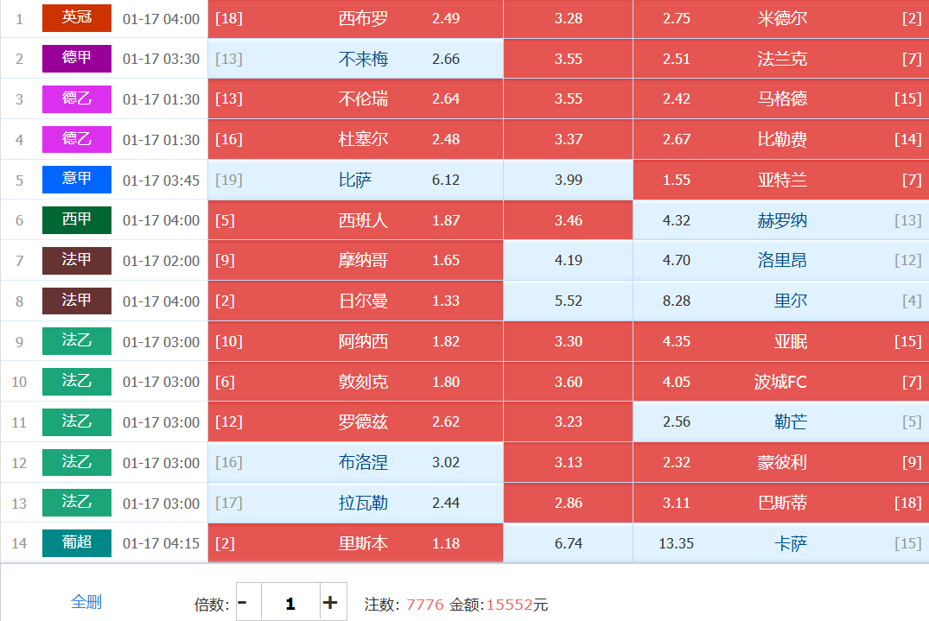Toggle draw odds 5.52 in 日尔曼 match
Viewport: 929px width, 621px height.
click(568, 301)
